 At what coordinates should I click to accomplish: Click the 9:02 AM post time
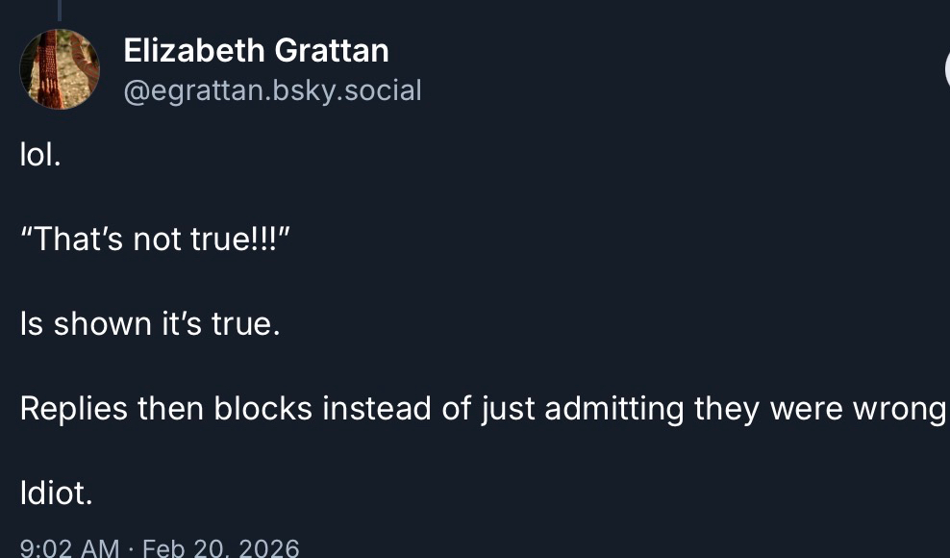[x=69, y=548]
